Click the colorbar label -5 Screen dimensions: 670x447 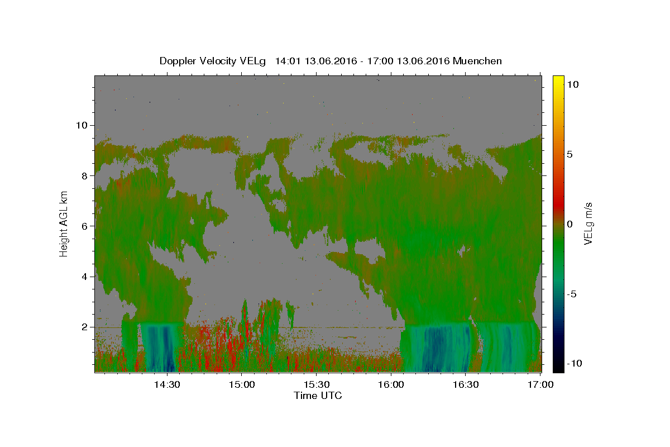click(x=572, y=294)
